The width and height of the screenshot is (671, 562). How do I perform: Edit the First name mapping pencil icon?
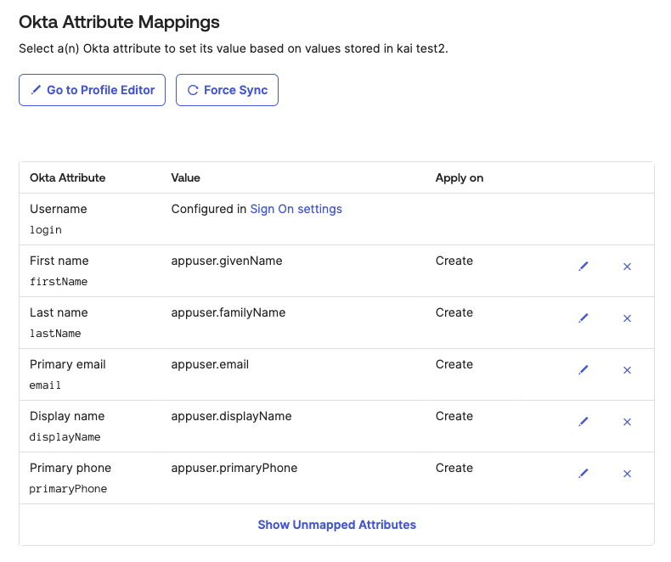(x=584, y=267)
